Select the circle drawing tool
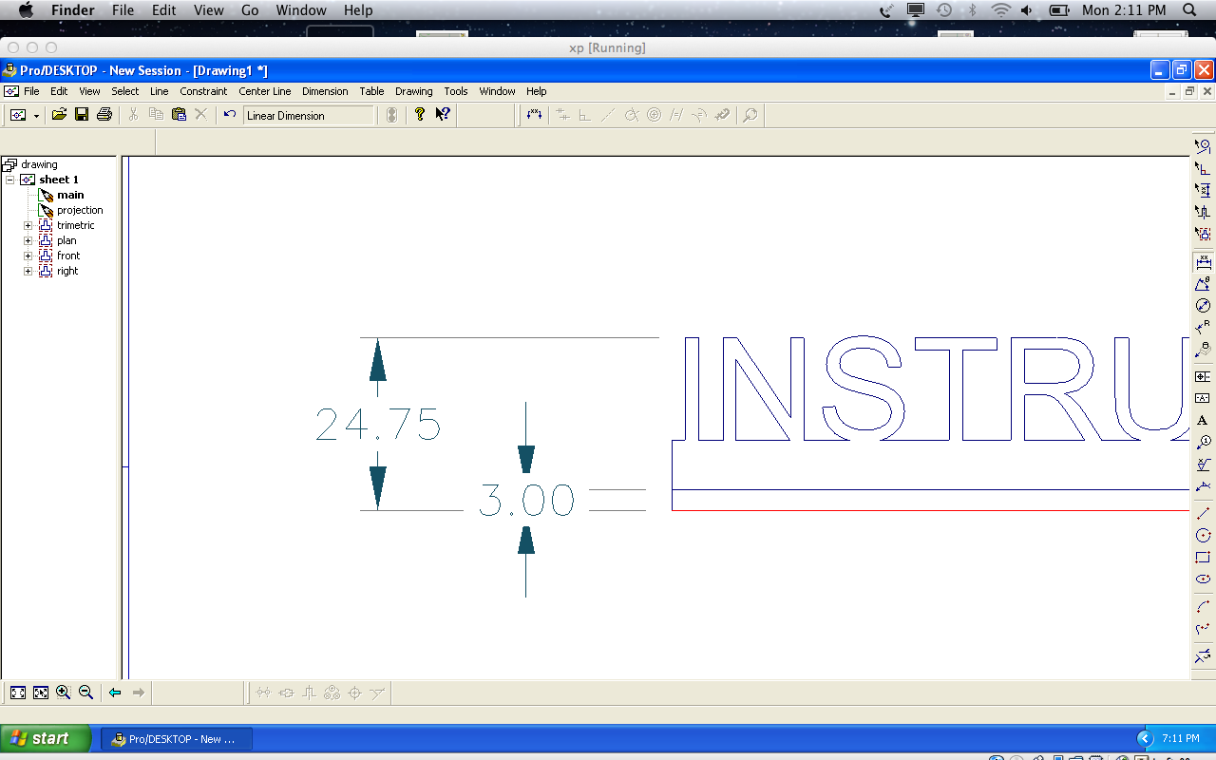 coord(1203,535)
